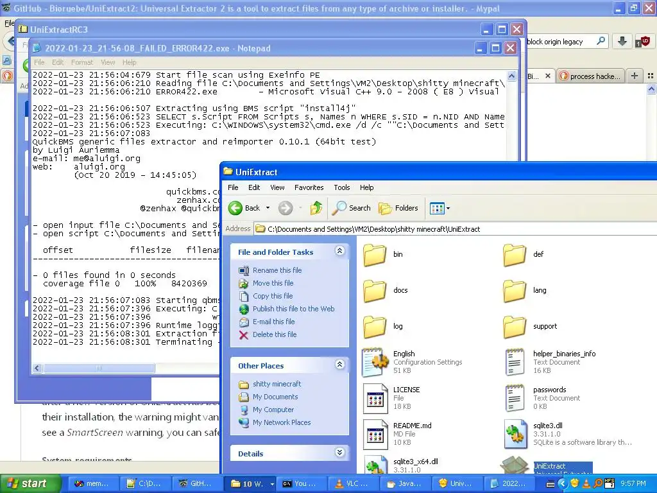
Task: Click Delete this file link
Action: 275,334
